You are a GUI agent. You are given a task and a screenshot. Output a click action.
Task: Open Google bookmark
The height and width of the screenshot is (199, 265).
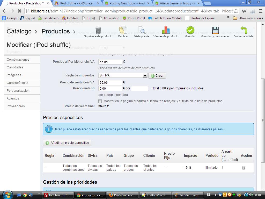point(10,18)
